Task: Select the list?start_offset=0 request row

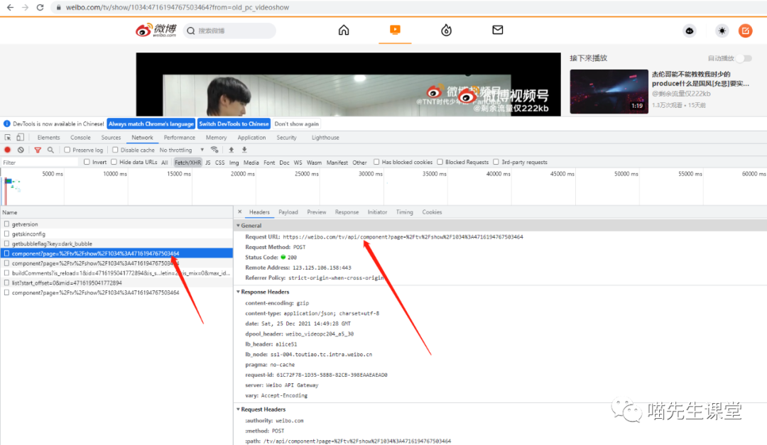Action: coord(116,282)
